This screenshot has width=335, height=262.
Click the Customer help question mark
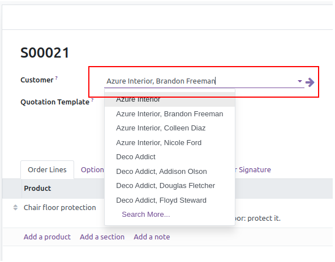(x=57, y=78)
